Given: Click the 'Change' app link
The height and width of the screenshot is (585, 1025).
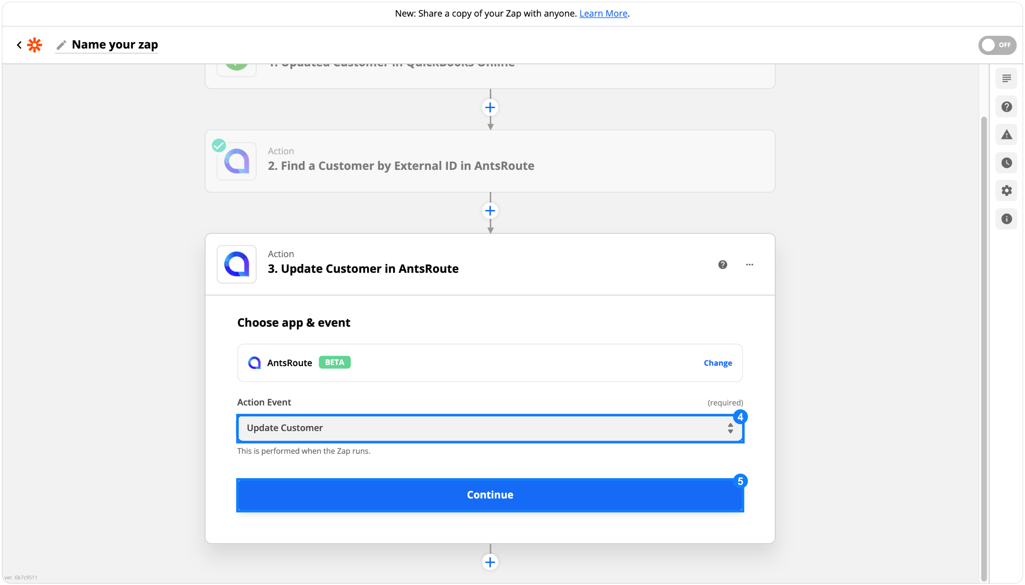Looking at the screenshot, I should coord(717,363).
